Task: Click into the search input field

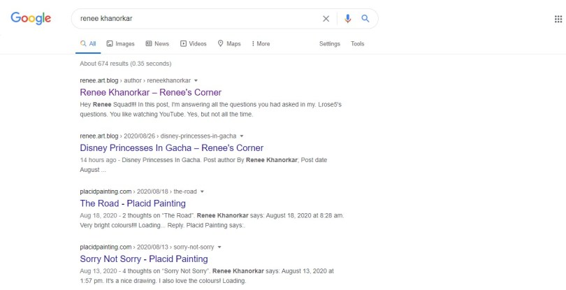Action: click(196, 19)
